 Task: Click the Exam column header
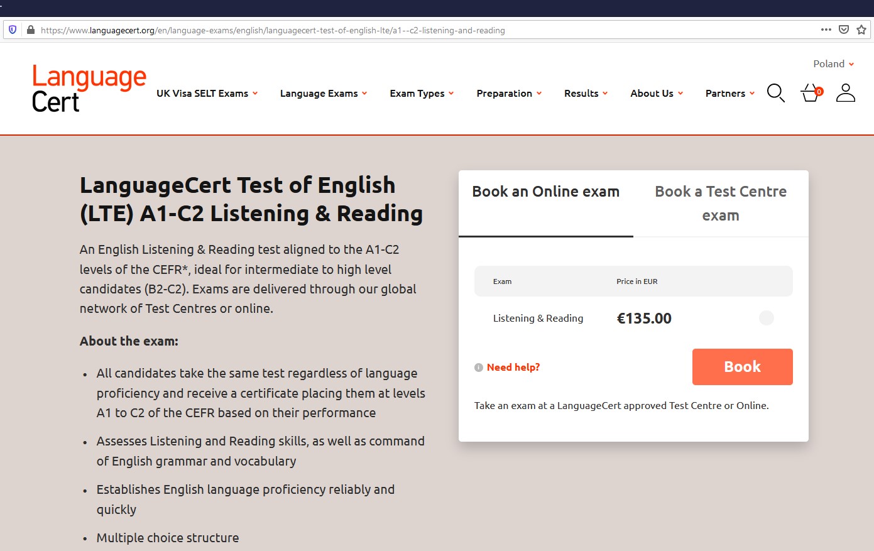point(502,281)
